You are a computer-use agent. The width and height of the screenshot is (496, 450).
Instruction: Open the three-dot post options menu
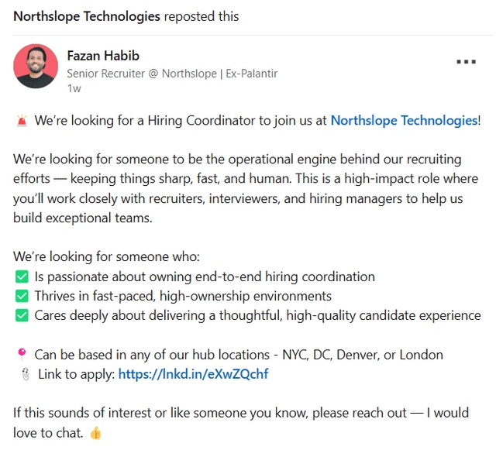point(466,62)
